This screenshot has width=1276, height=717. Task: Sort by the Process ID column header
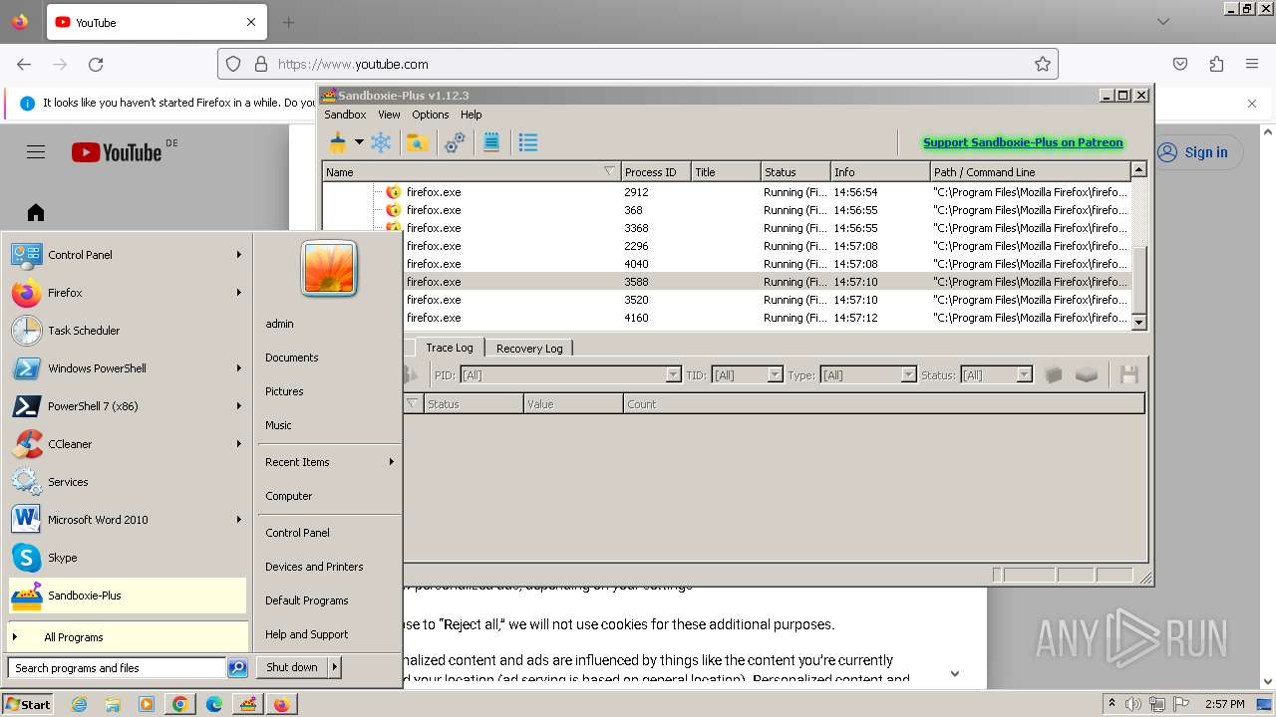(x=656, y=172)
